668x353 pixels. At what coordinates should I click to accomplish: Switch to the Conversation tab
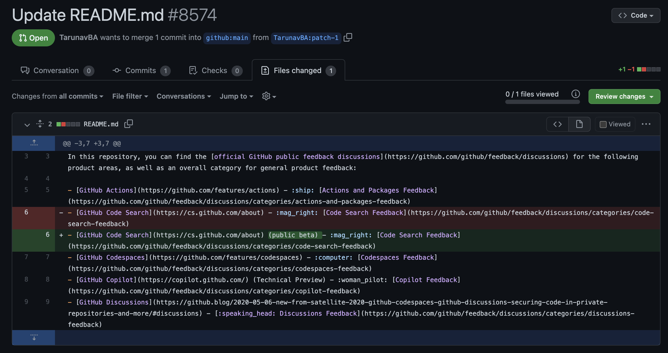click(x=56, y=70)
